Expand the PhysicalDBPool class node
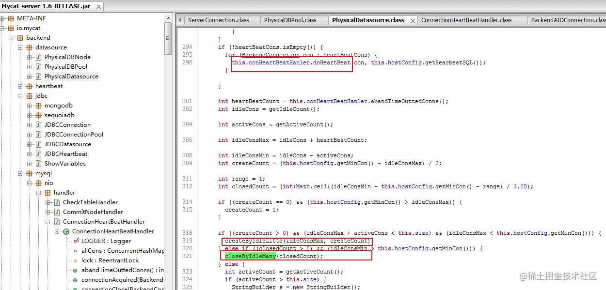 pyautogui.click(x=30, y=67)
